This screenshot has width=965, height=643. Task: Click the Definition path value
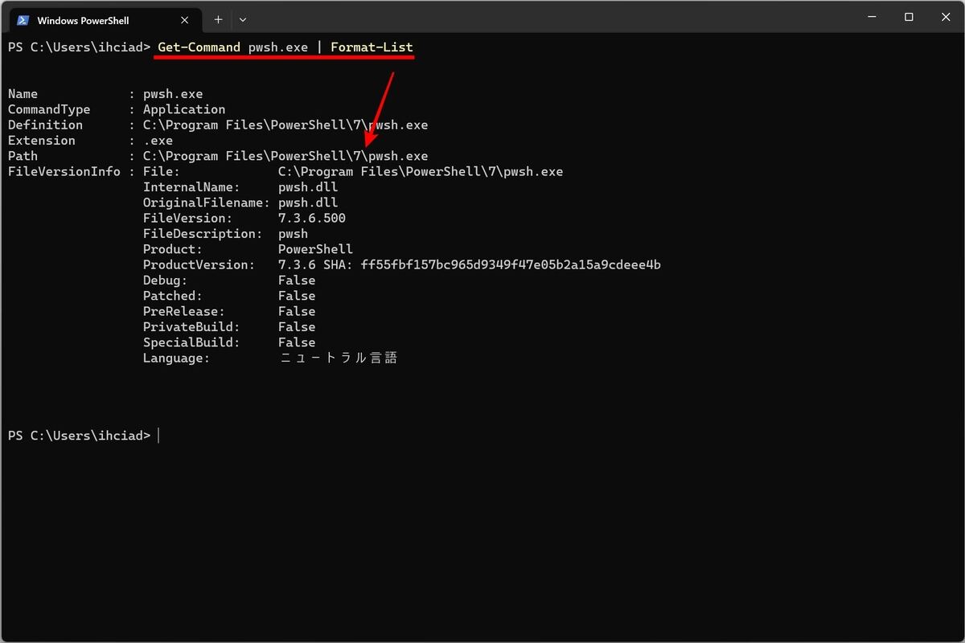(x=285, y=125)
